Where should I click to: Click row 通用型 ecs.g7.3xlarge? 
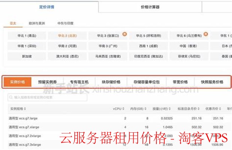120,144
